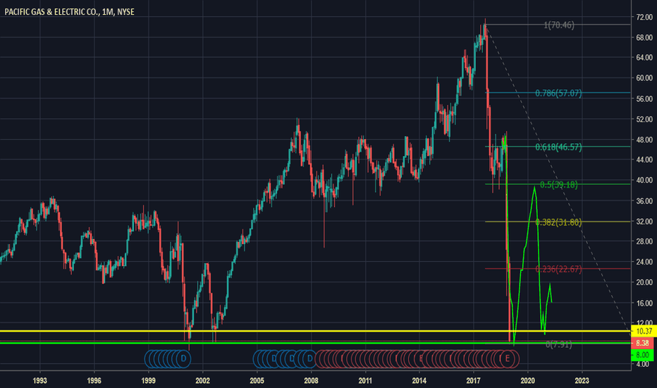This screenshot has height=388, width=657.
Task: Select the green 8.00 price tag
Action: coord(642,355)
